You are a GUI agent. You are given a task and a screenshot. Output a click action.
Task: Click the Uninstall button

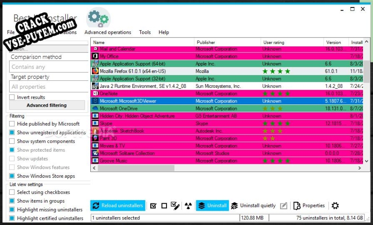(213, 205)
